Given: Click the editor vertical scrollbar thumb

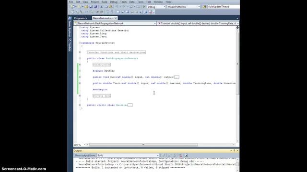Looking at the screenshot, I should point(237,64).
